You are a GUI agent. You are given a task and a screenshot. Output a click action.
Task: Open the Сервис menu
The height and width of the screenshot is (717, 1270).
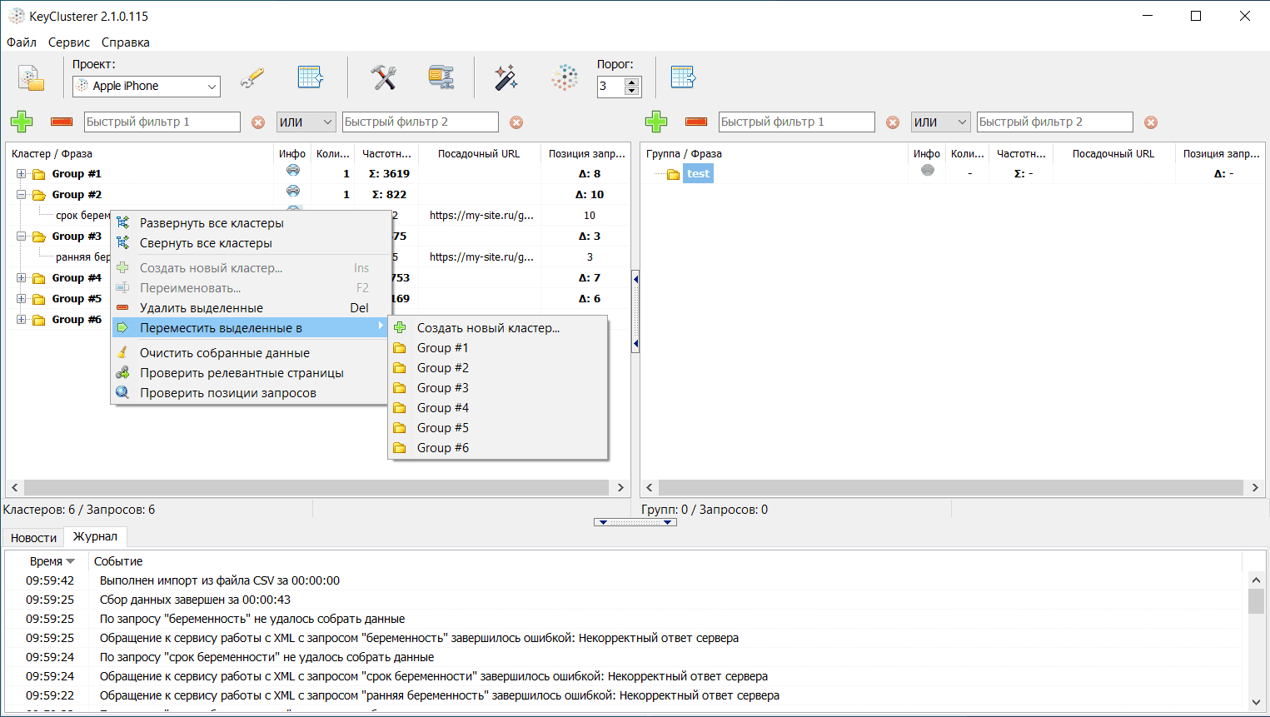point(69,42)
